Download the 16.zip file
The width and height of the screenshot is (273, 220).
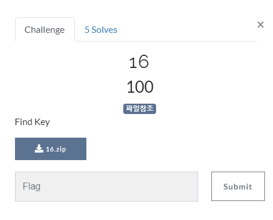[x=51, y=149]
